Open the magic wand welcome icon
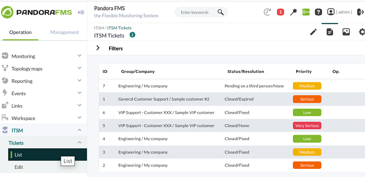365x177 pixels. pyautogui.click(x=293, y=12)
